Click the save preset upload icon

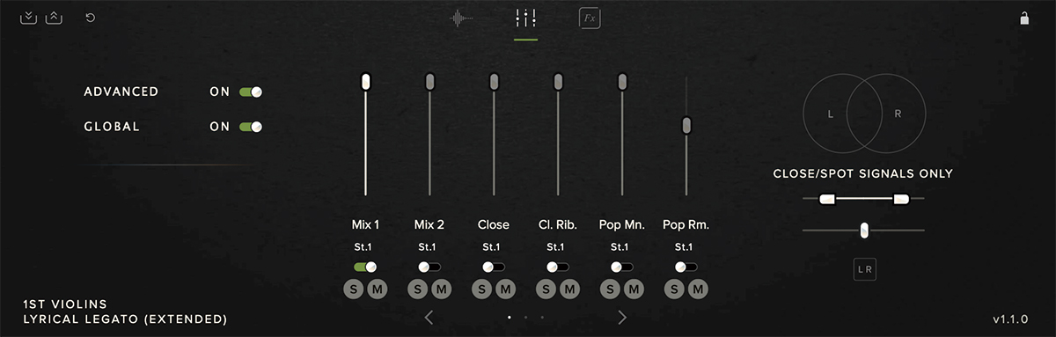(54, 18)
